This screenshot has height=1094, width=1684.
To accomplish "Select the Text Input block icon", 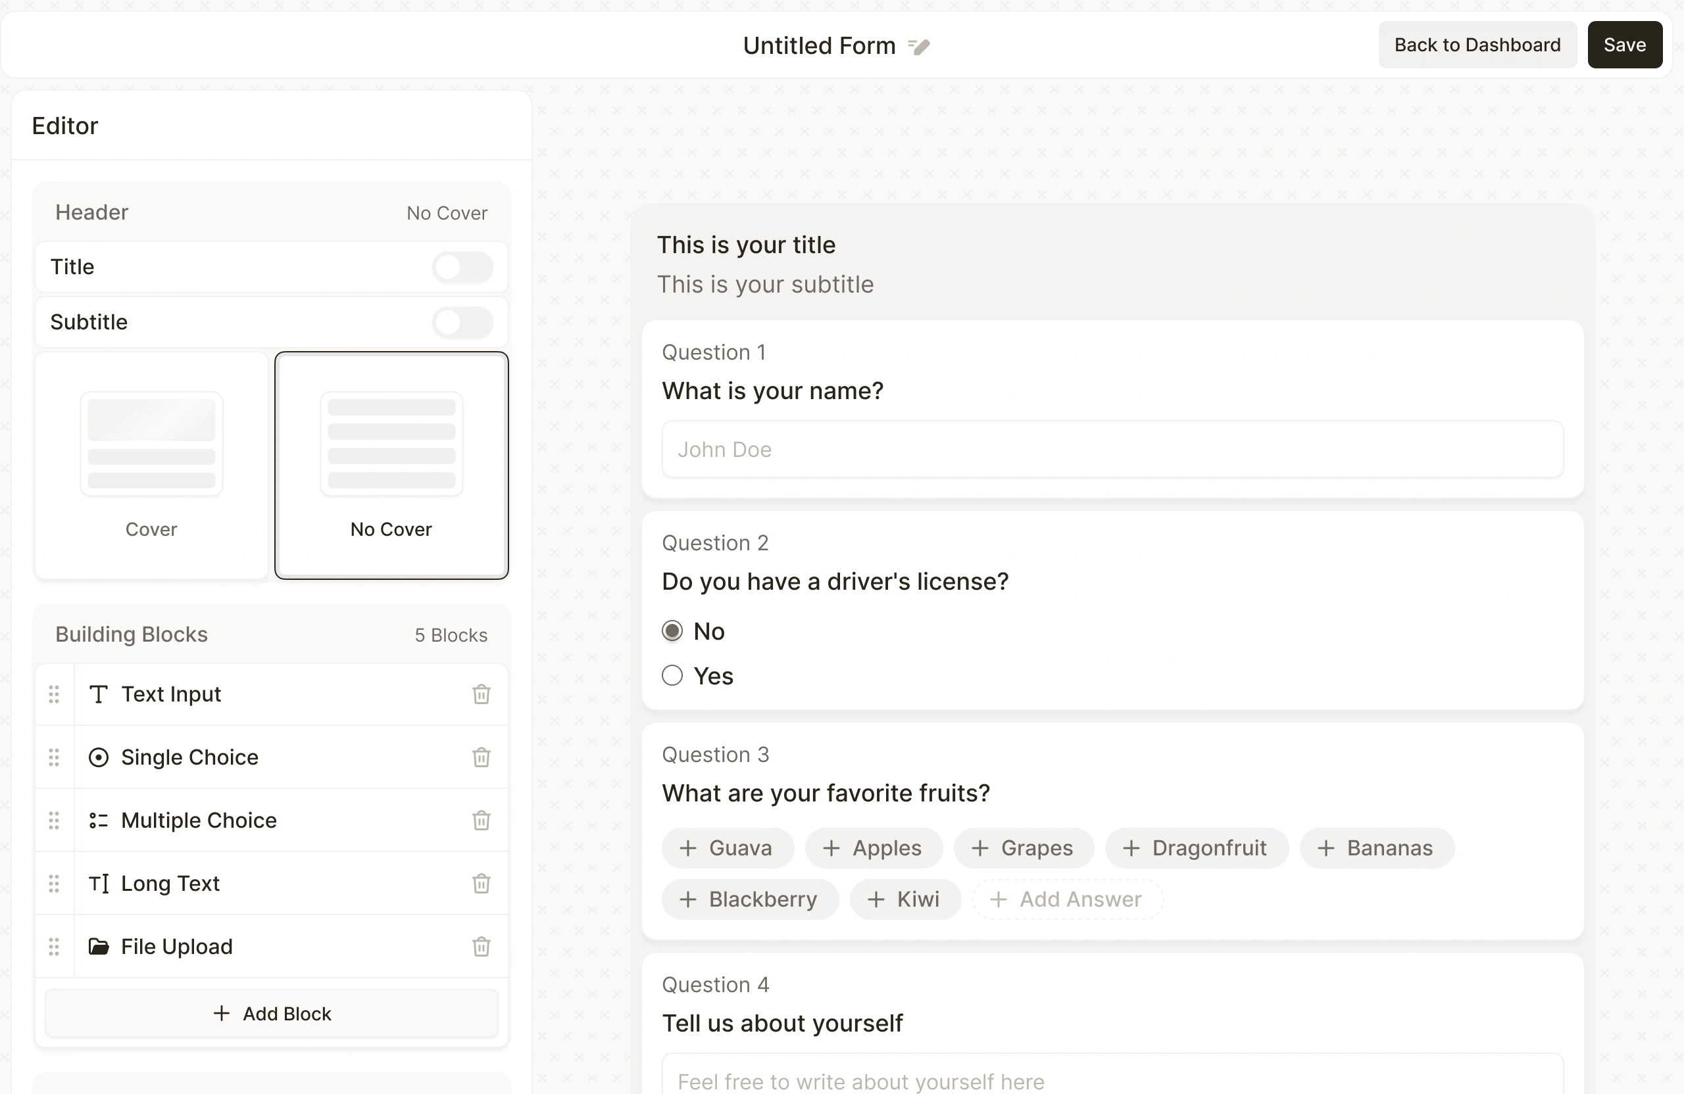I will point(99,694).
